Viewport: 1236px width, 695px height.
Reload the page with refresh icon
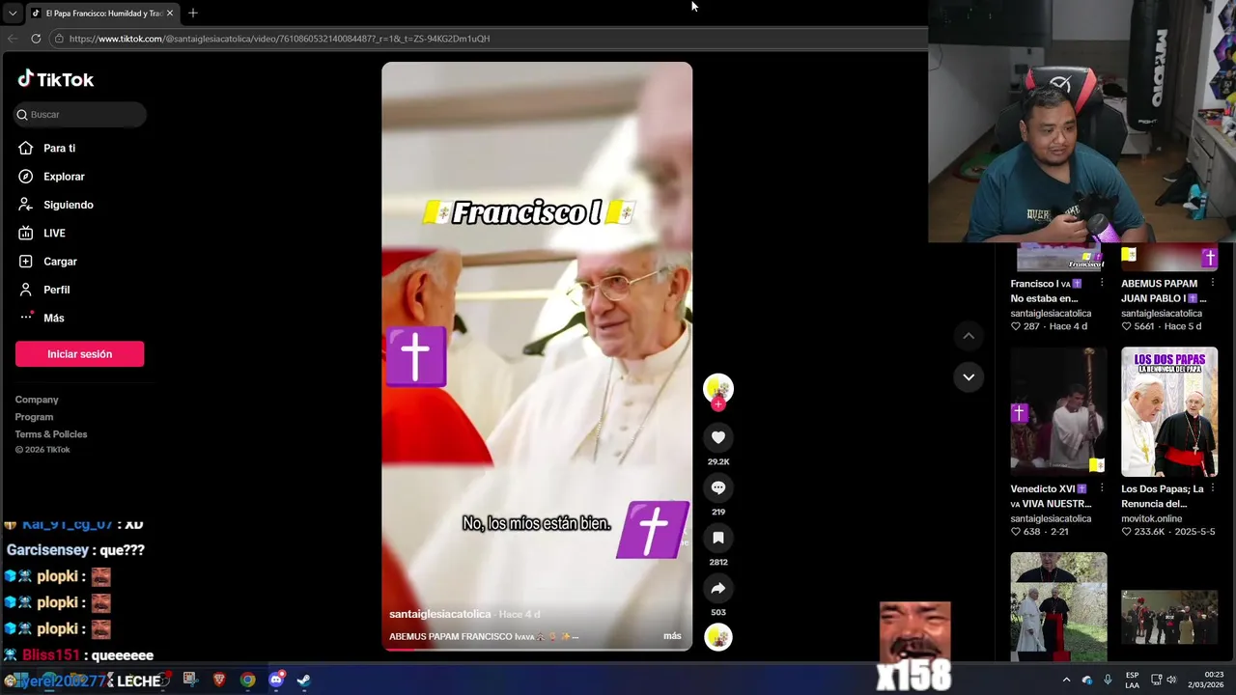36,39
